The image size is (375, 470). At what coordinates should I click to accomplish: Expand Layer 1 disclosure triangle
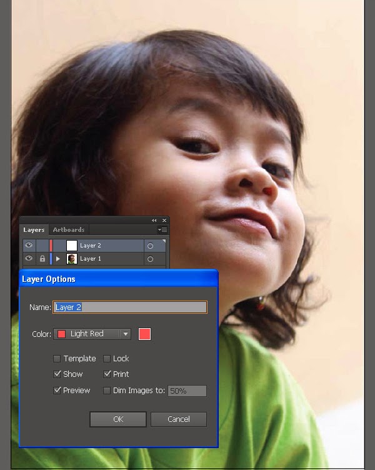58,258
